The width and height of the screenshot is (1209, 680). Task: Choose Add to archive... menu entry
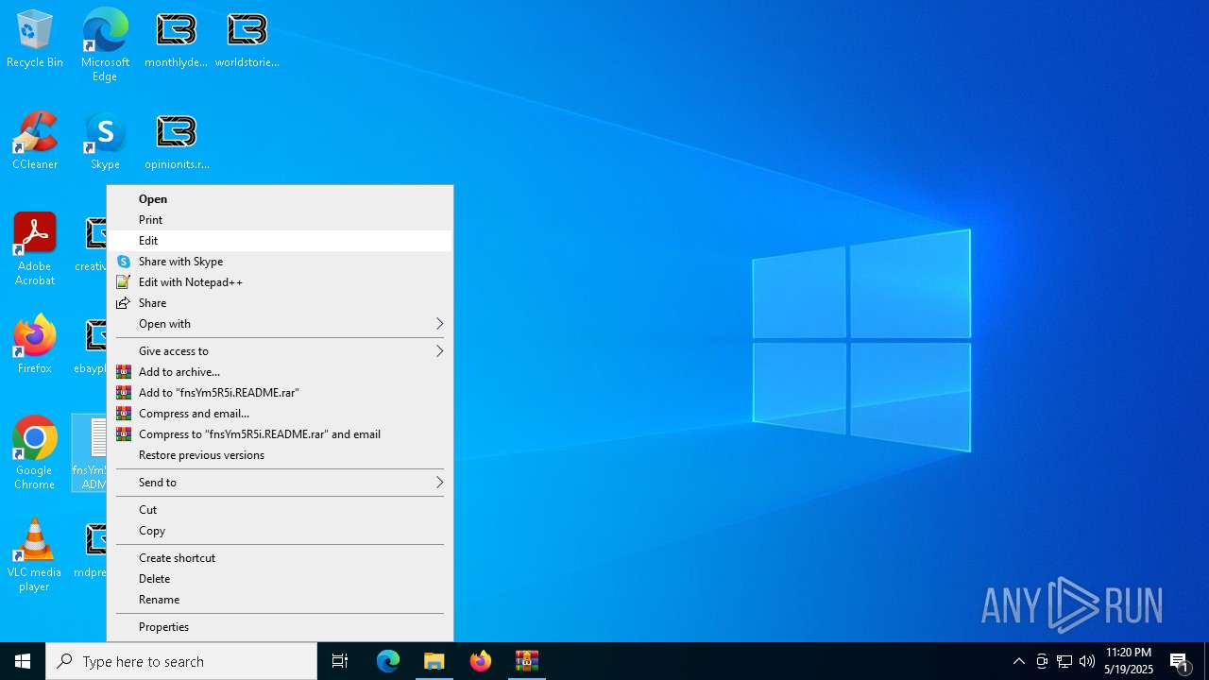pyautogui.click(x=280, y=372)
